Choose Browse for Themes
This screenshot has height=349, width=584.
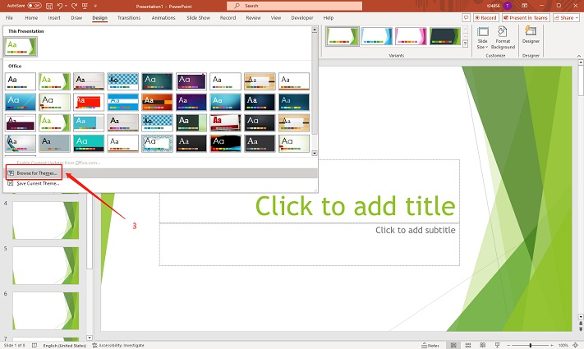coord(160,173)
